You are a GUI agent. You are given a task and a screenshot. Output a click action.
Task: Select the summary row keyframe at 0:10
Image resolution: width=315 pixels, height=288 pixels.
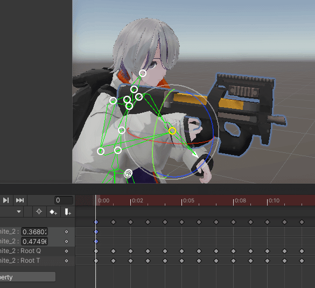pyautogui.click(x=268, y=222)
